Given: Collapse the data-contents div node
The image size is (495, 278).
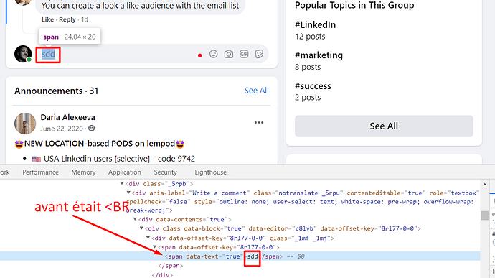Looking at the screenshot, I should pyautogui.click(x=135, y=219).
